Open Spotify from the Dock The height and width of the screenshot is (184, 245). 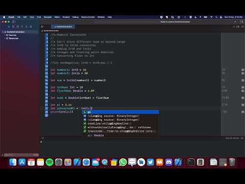(50, 162)
